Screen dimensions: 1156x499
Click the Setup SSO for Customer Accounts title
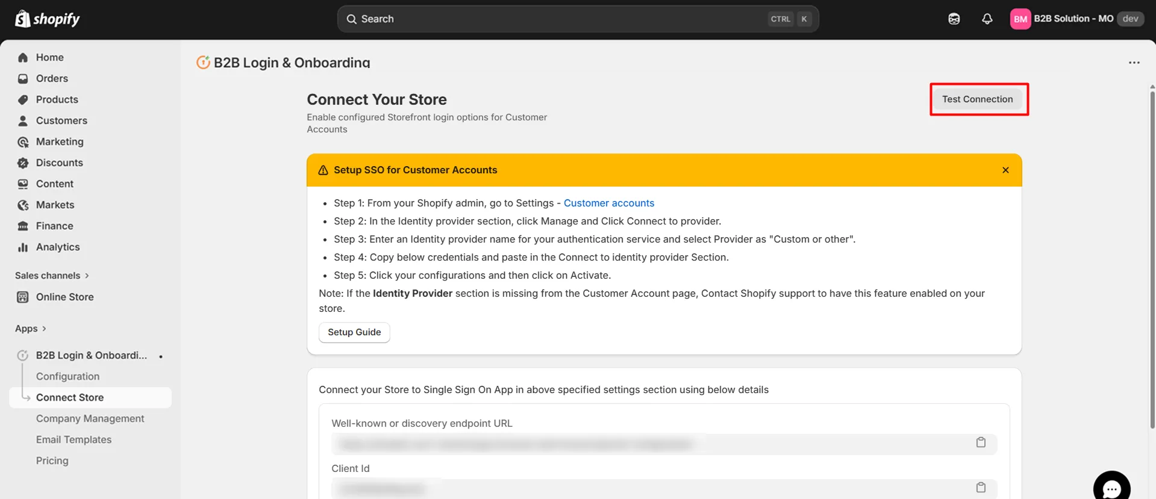416,170
